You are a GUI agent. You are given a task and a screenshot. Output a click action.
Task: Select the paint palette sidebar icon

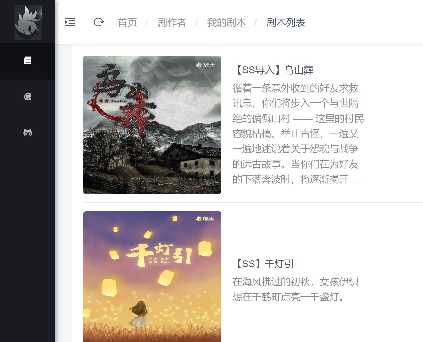(28, 97)
